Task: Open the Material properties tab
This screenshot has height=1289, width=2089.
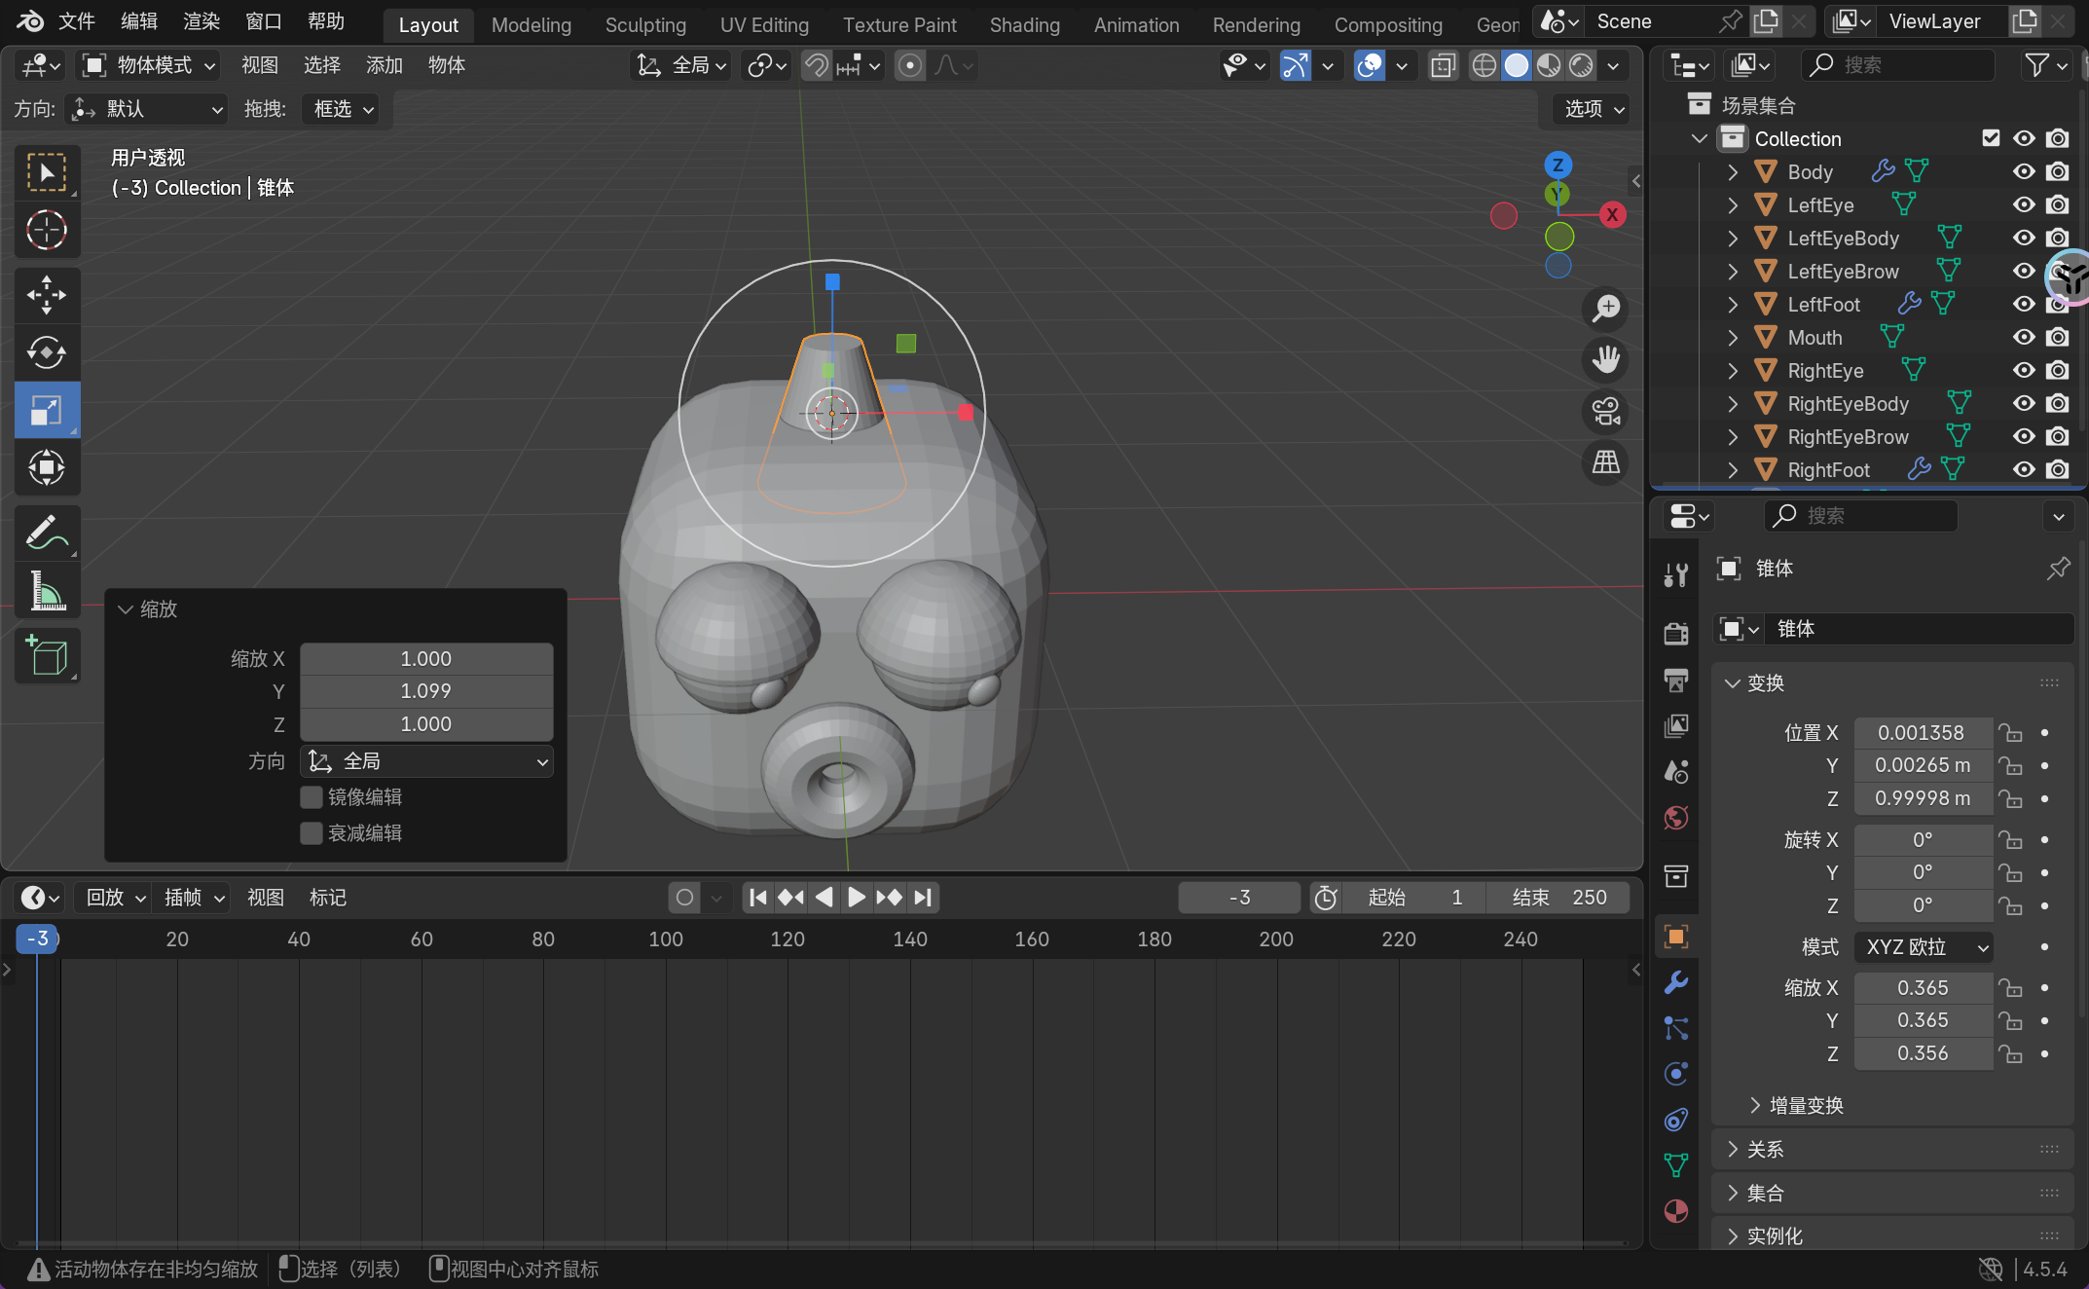Action: tap(1675, 1211)
